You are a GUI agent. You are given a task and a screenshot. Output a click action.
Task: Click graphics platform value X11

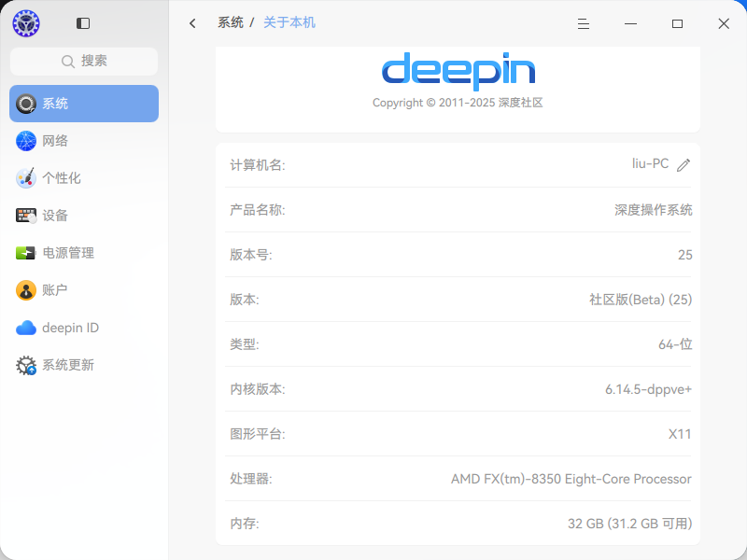coord(680,434)
